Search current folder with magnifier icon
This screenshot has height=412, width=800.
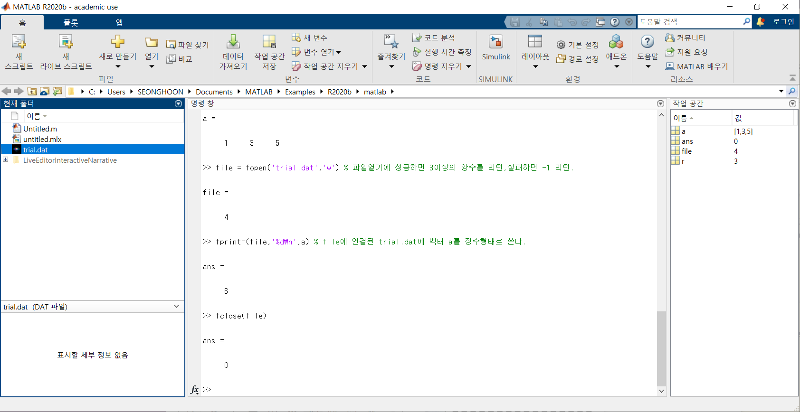792,91
